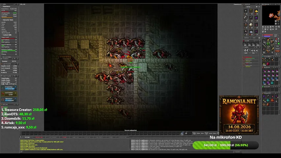Toggle the red crossed-out button in inventory panel

276,39
